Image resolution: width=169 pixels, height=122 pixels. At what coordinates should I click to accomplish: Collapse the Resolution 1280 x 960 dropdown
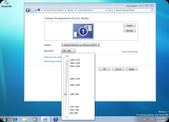coord(69,51)
